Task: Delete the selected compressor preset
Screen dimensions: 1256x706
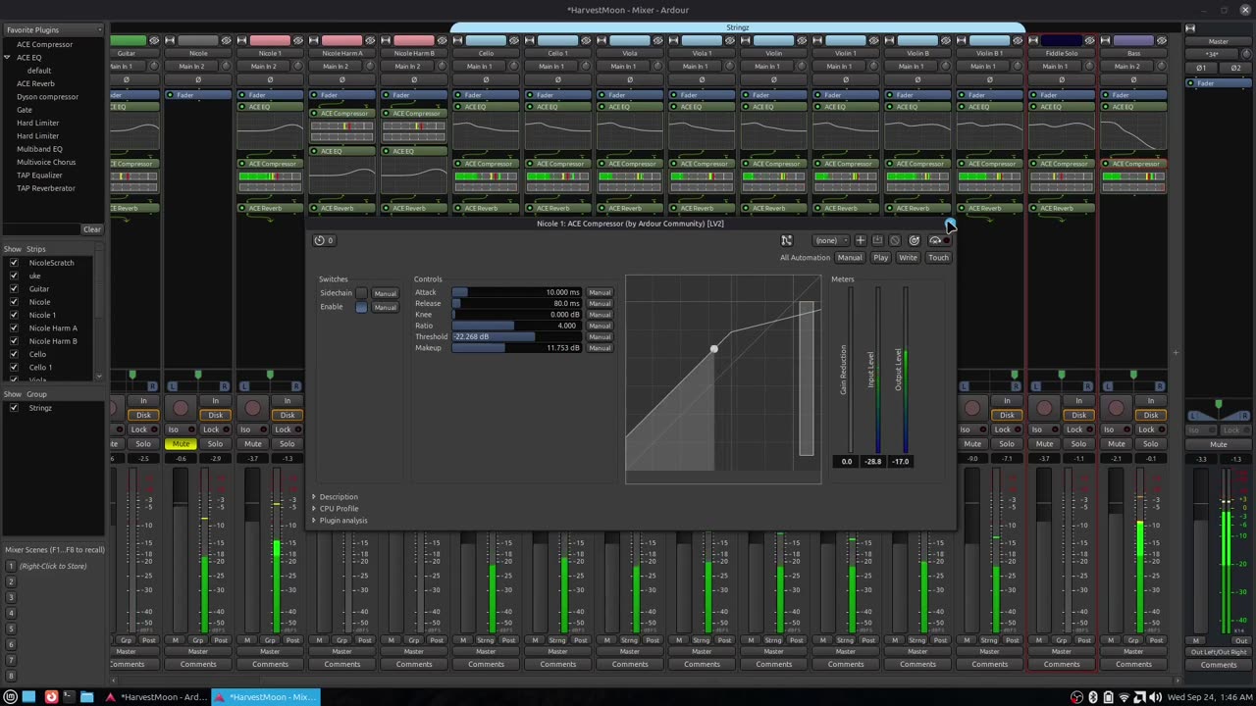Action: coord(895,240)
